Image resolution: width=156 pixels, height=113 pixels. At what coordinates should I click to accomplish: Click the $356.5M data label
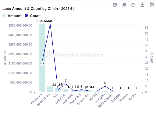pyautogui.click(x=41, y=21)
